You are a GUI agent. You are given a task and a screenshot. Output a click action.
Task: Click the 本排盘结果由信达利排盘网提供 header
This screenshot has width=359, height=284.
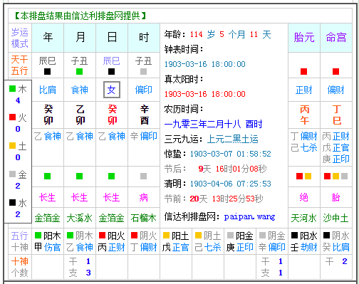pos(80,16)
